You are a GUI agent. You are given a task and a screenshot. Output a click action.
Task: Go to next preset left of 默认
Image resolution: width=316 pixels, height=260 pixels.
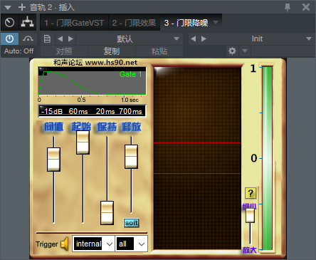point(70,38)
